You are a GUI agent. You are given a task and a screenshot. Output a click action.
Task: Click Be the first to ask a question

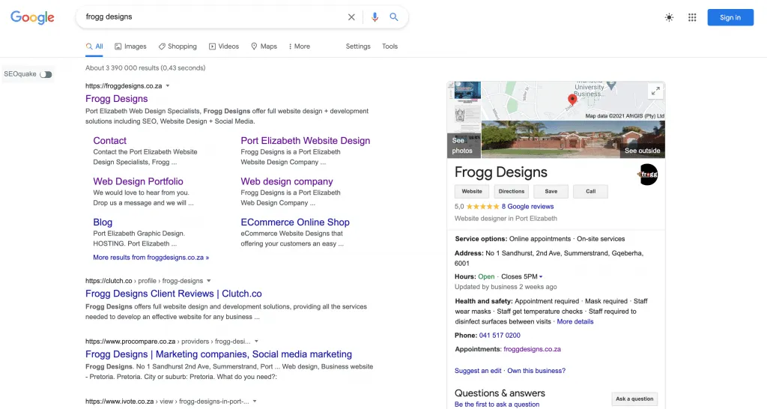coord(497,404)
